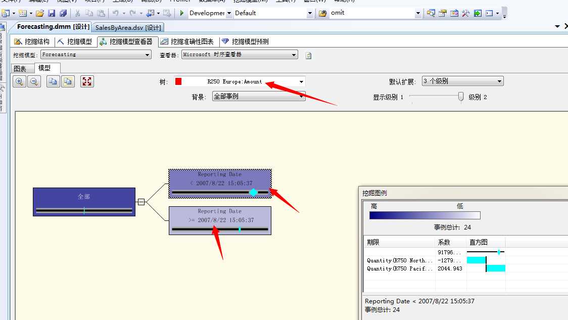Click the 系数 column header
This screenshot has width=568, height=320.
tap(451, 242)
